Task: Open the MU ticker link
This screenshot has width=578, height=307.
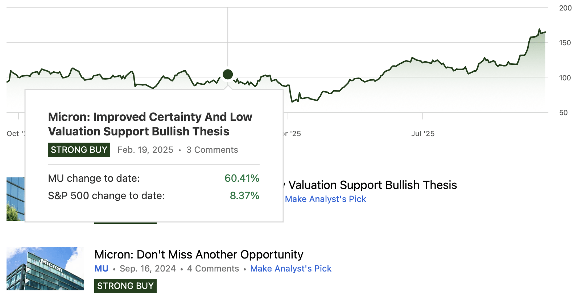Action: [101, 268]
